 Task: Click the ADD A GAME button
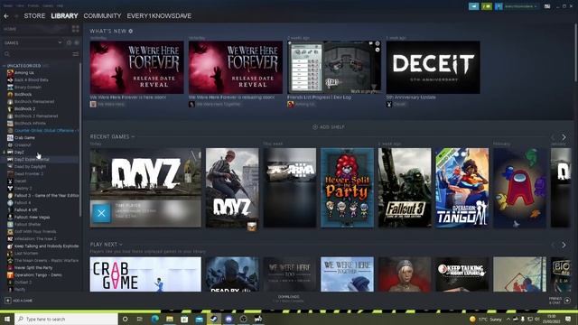point(18,301)
